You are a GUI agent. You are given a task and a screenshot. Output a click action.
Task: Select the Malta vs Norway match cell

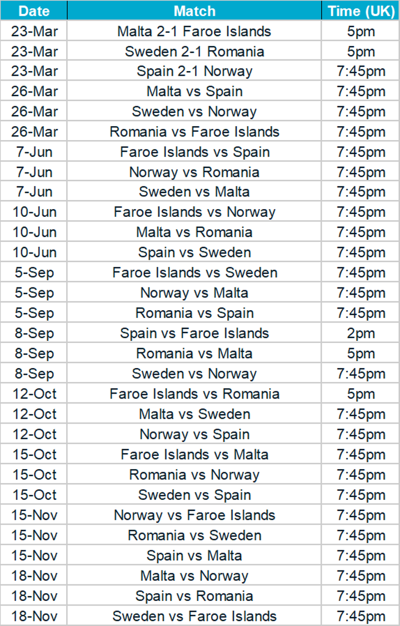click(194, 576)
